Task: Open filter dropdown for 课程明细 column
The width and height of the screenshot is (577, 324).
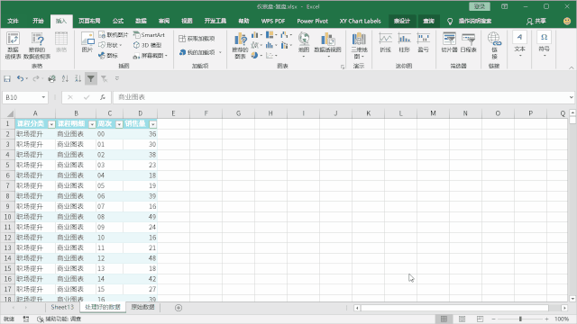Action: [x=92, y=124]
